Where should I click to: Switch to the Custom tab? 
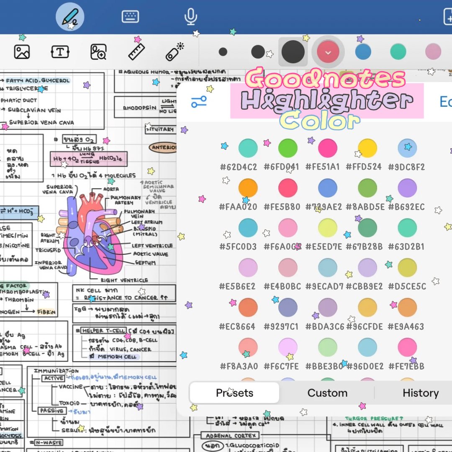click(x=327, y=393)
